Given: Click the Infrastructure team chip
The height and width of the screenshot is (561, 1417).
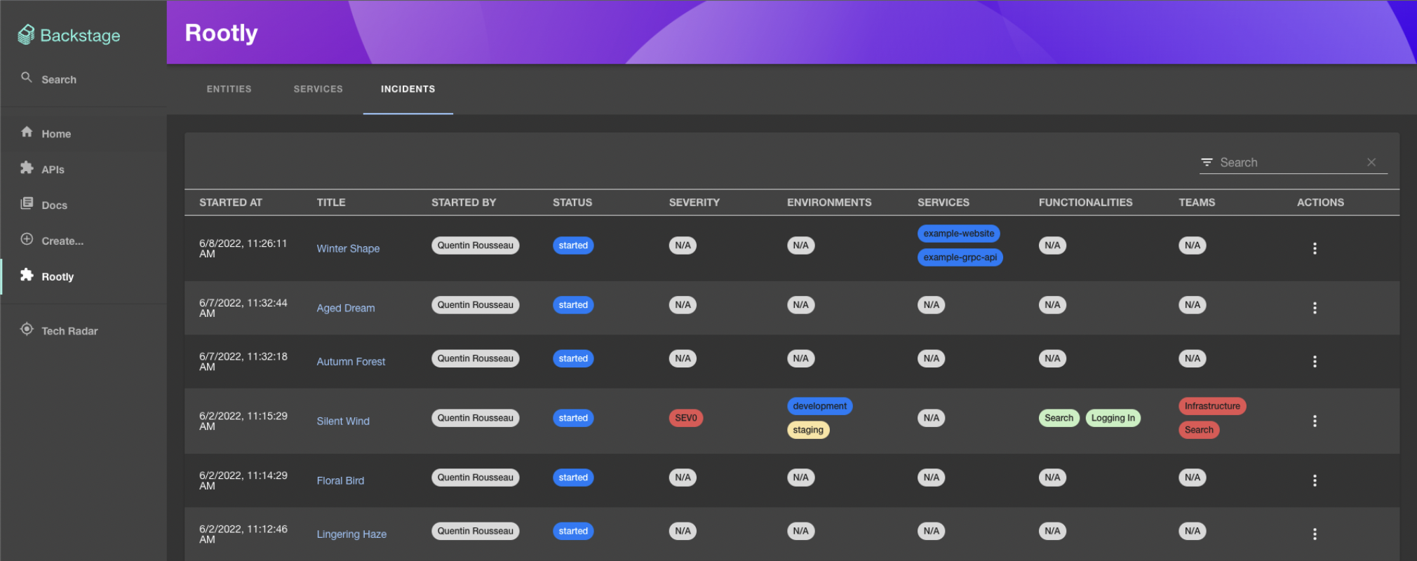Looking at the screenshot, I should point(1212,406).
